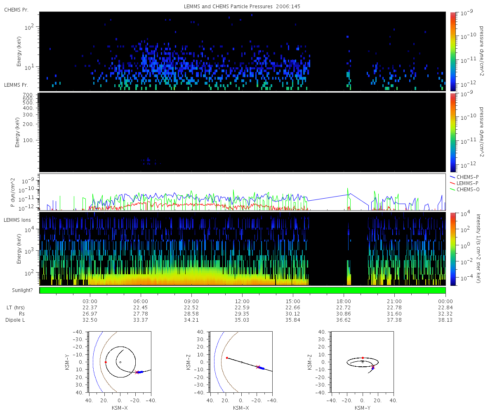Click the 03:00 time axis label
The width and height of the screenshot is (495, 413).
[90, 301]
